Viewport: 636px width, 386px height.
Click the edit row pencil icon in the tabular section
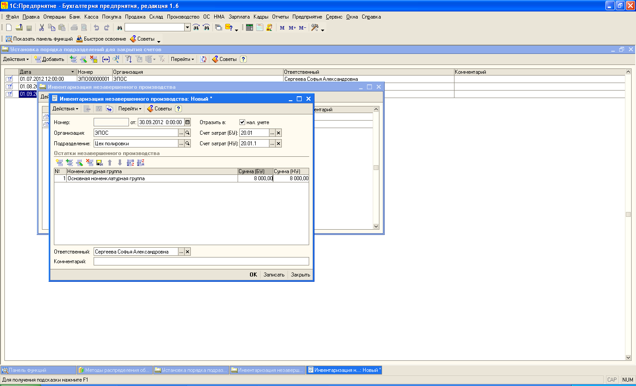pyautogui.click(x=79, y=163)
